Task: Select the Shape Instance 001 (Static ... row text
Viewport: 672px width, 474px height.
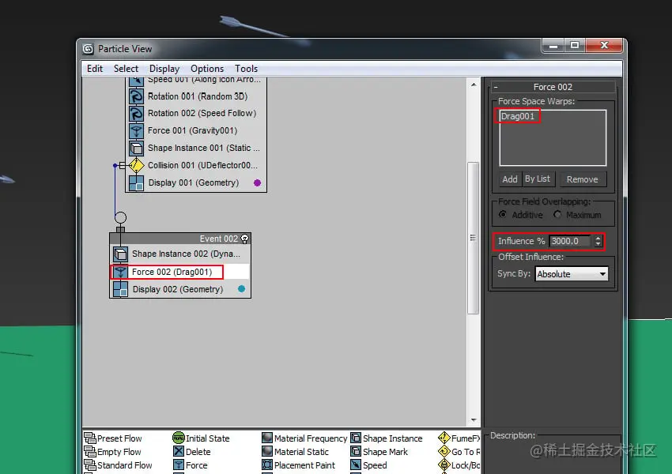Action: click(x=203, y=149)
